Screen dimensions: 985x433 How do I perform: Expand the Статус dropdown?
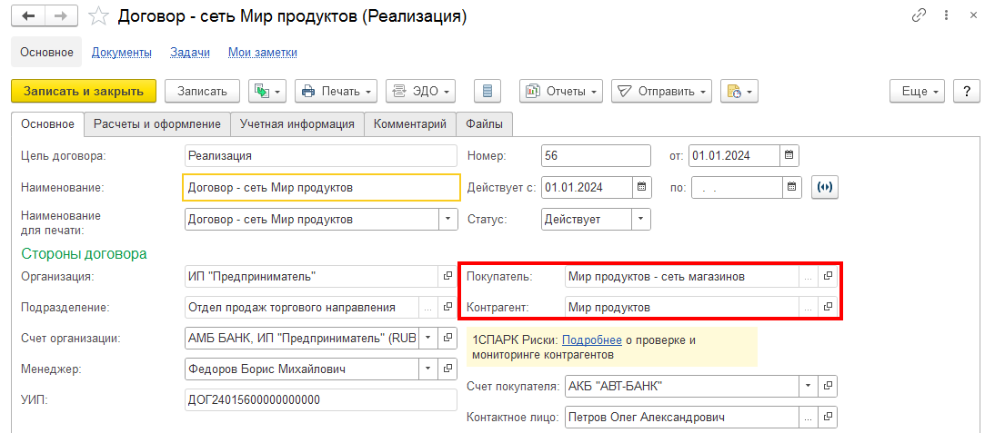[x=641, y=219]
